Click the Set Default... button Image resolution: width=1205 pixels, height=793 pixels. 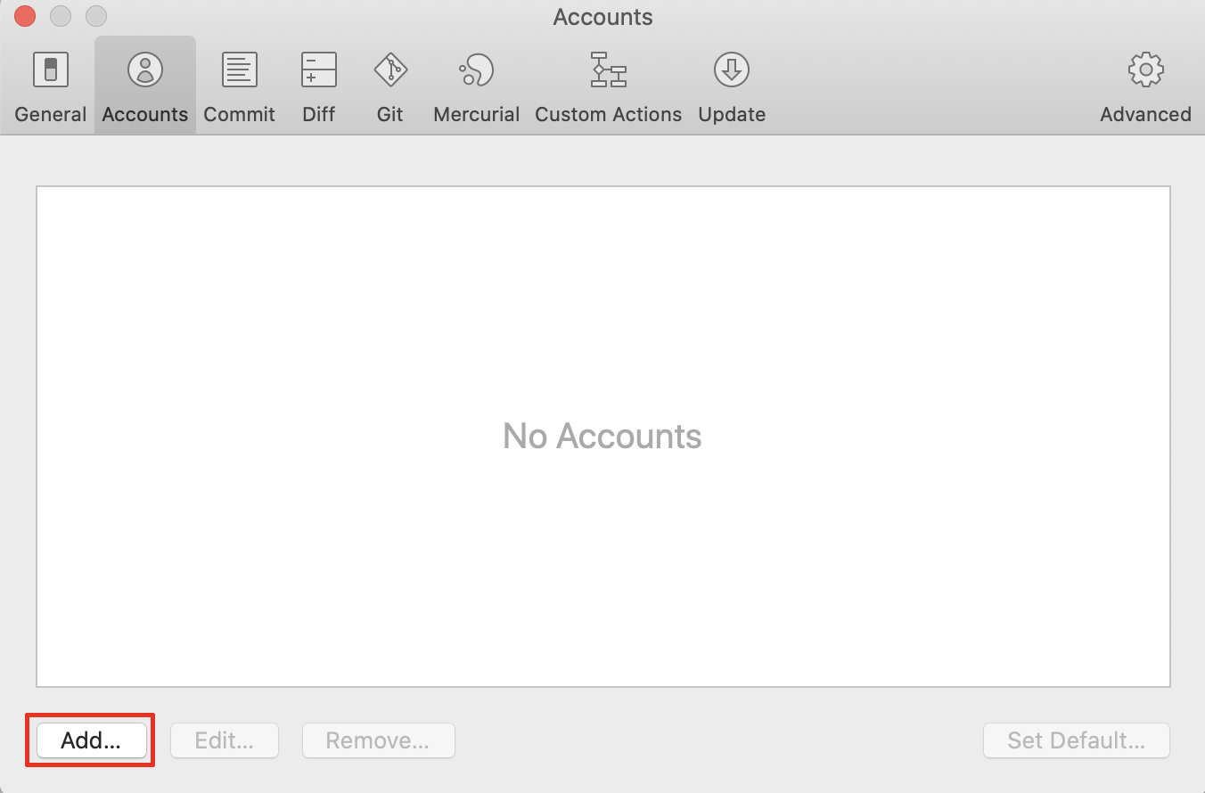click(x=1077, y=740)
